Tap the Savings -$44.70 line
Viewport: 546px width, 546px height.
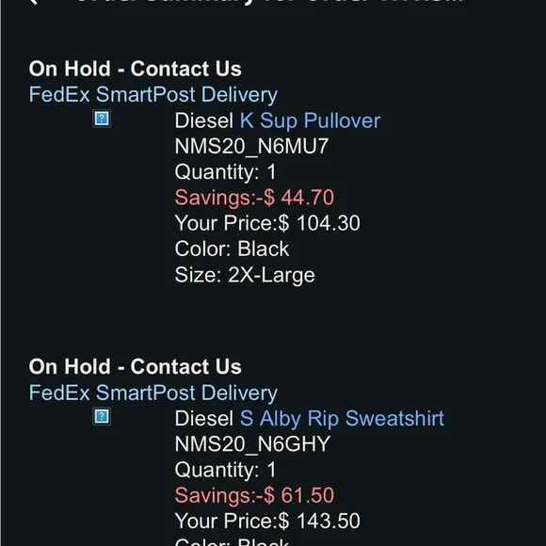254,198
